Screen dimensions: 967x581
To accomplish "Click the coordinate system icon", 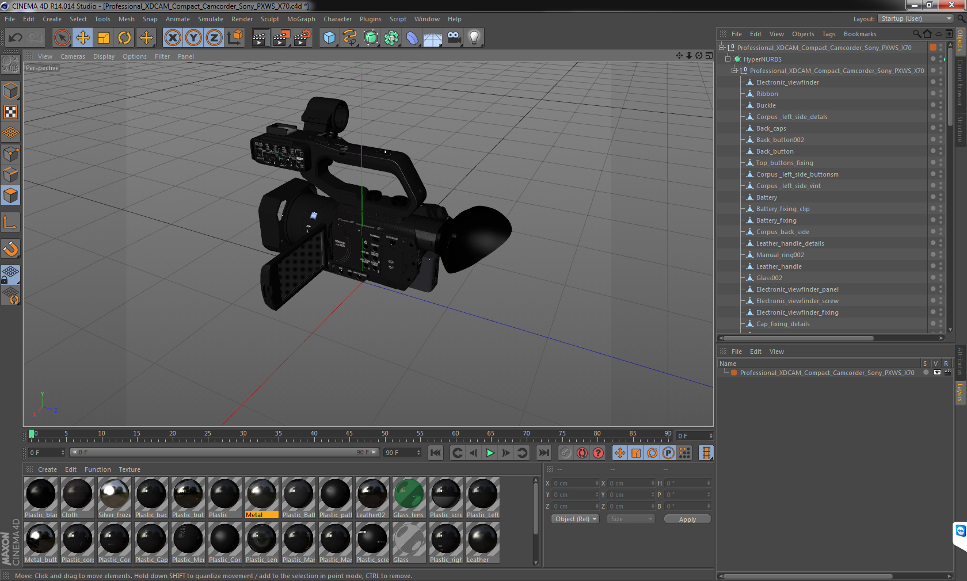I will coord(235,38).
